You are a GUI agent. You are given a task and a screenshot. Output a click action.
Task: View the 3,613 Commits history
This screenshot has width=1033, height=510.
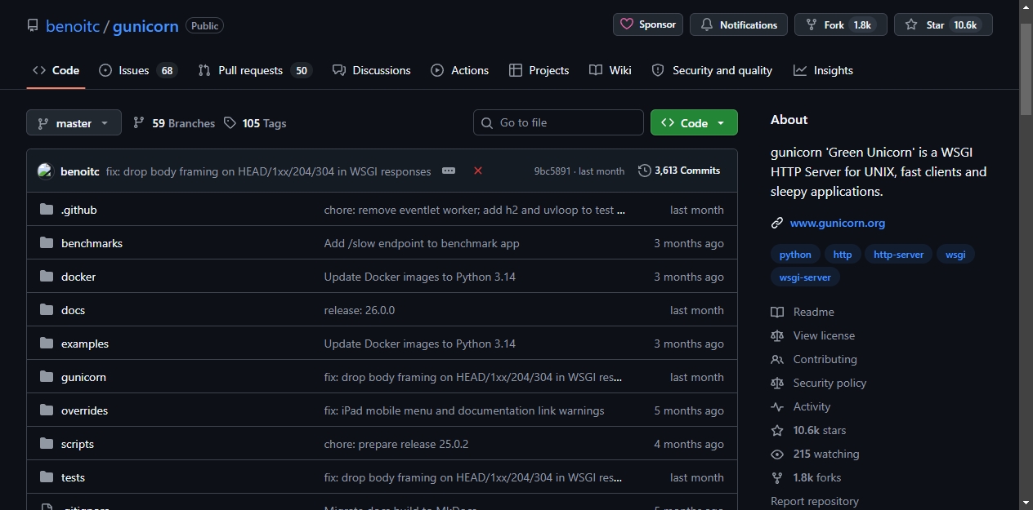point(680,171)
